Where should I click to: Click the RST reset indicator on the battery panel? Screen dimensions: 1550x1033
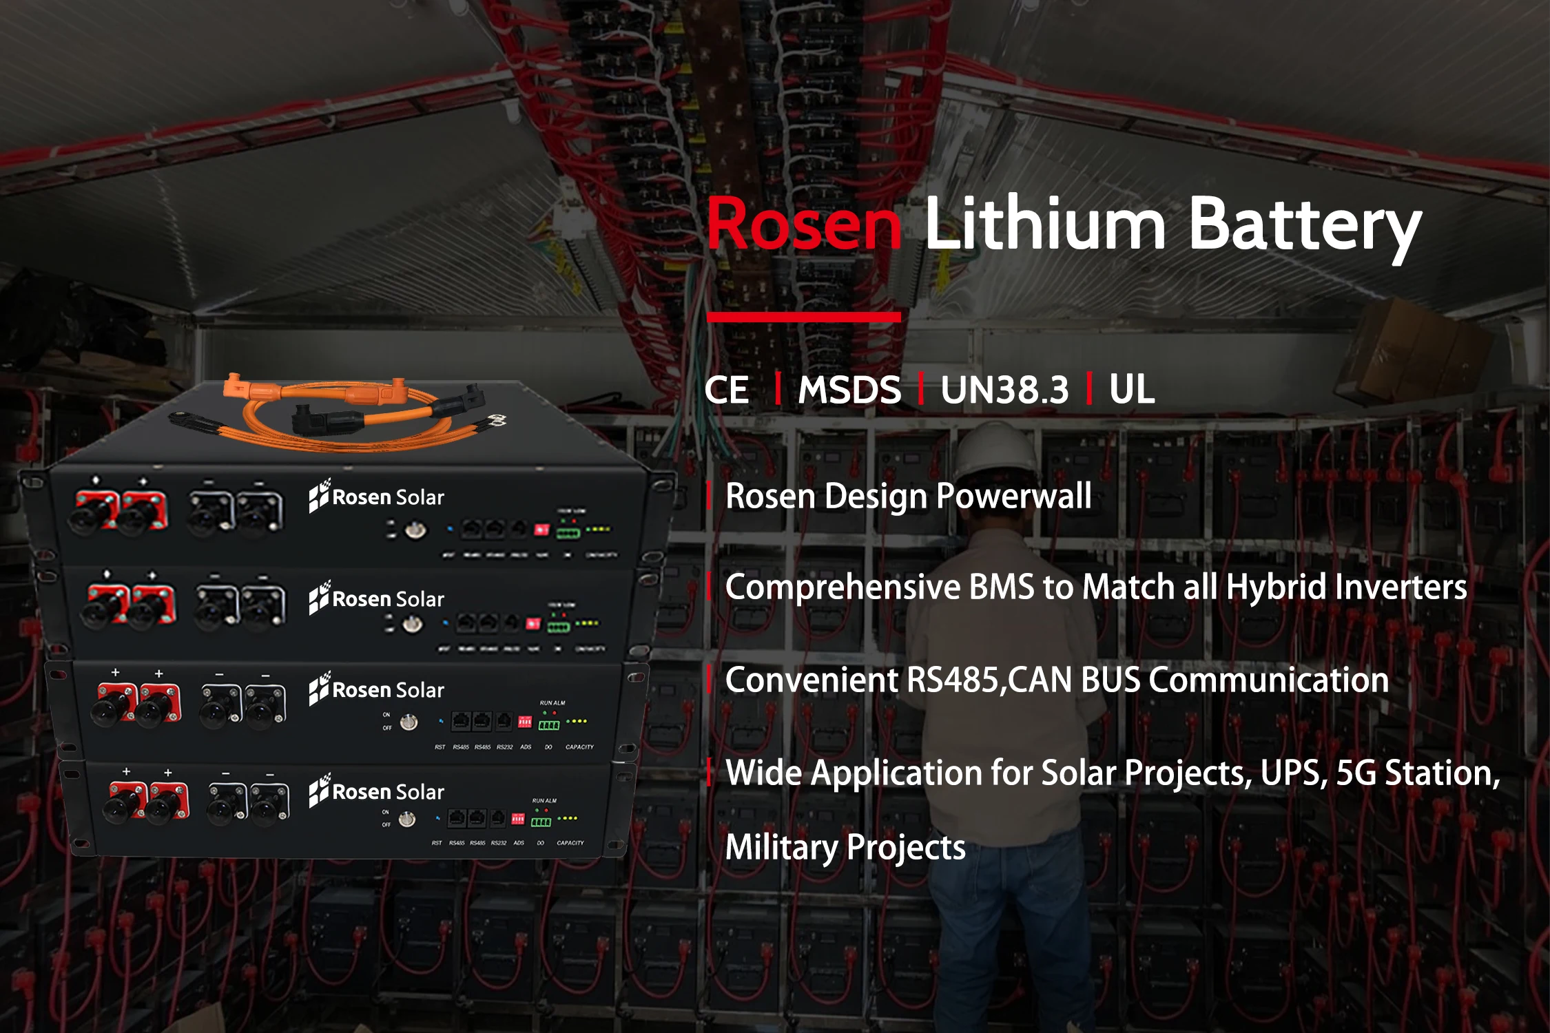coord(441,722)
